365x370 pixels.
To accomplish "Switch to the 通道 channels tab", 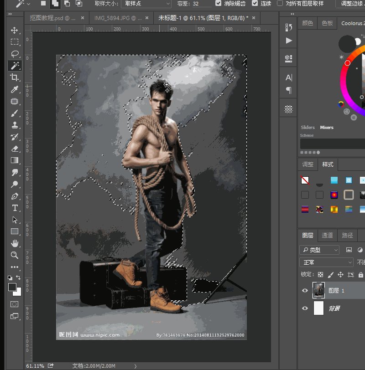I will click(x=327, y=235).
